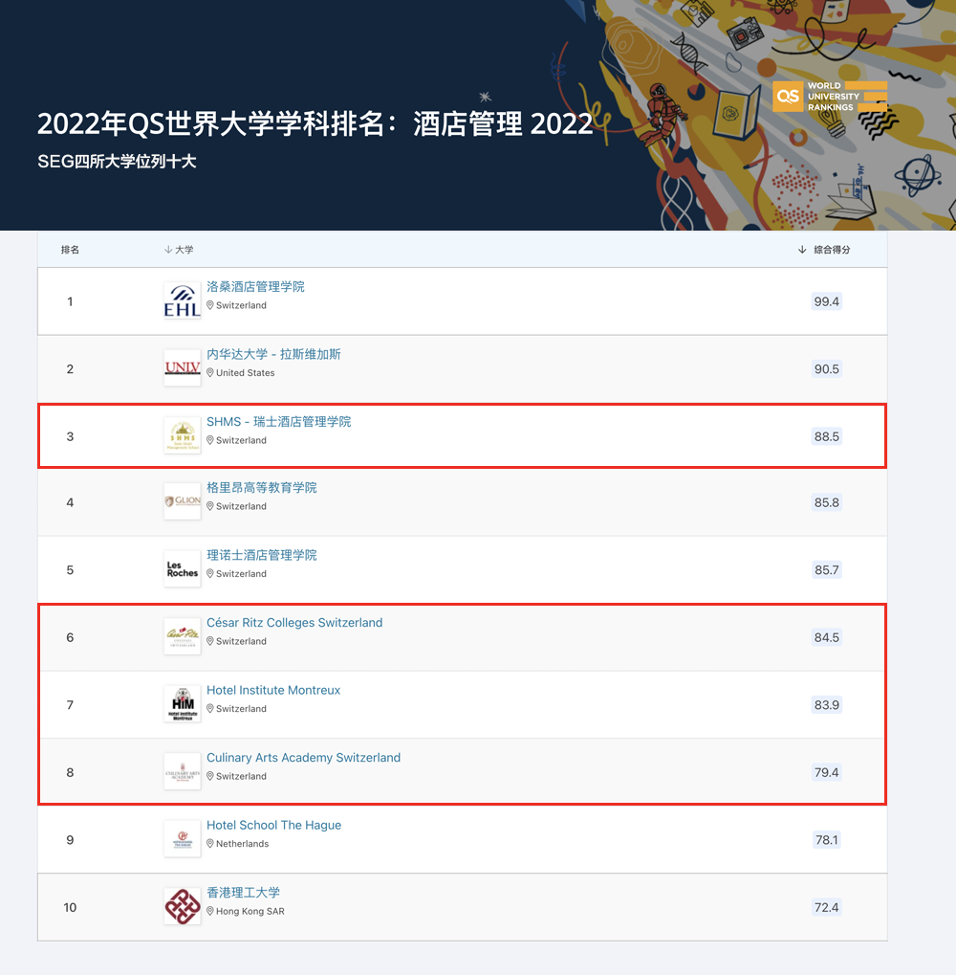
Task: Click the rank number 1
Action: 70,301
